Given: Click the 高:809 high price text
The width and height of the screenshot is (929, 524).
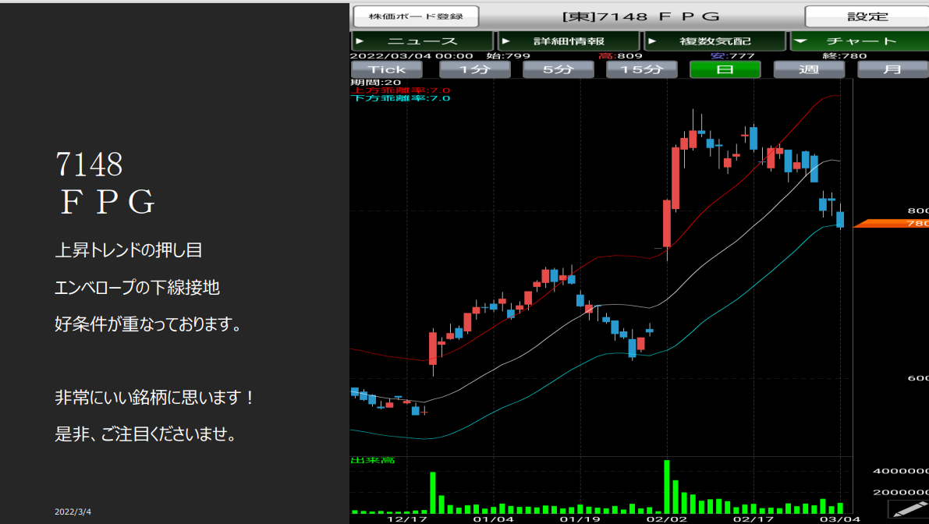Looking at the screenshot, I should [620, 55].
